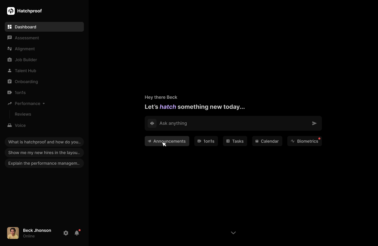378x246 pixels.
Task: Open settings with the gear icon
Action: pyautogui.click(x=66, y=233)
